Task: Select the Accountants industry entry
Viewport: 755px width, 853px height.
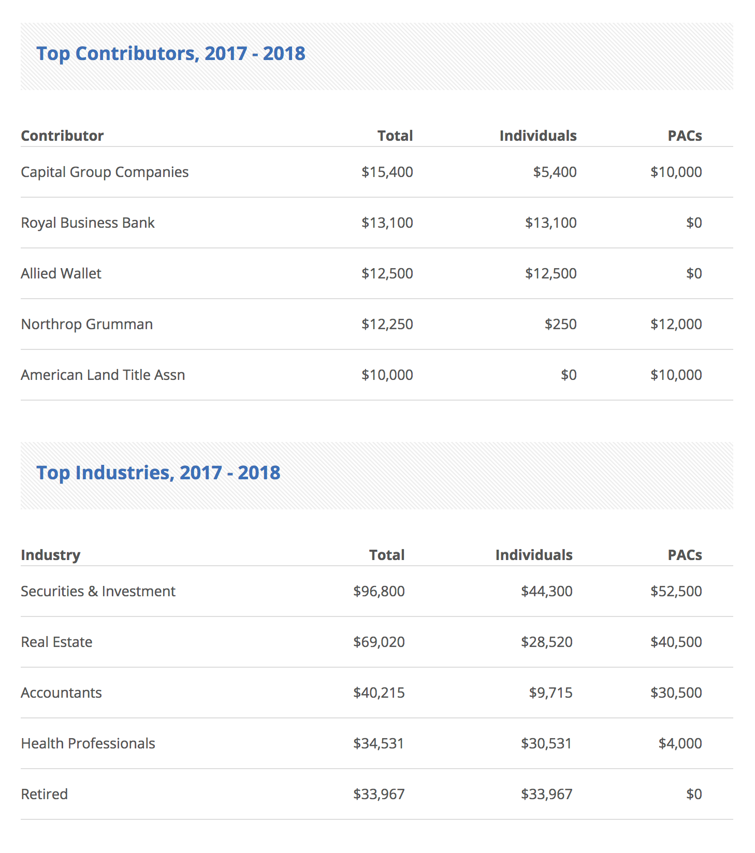Action: (x=61, y=693)
